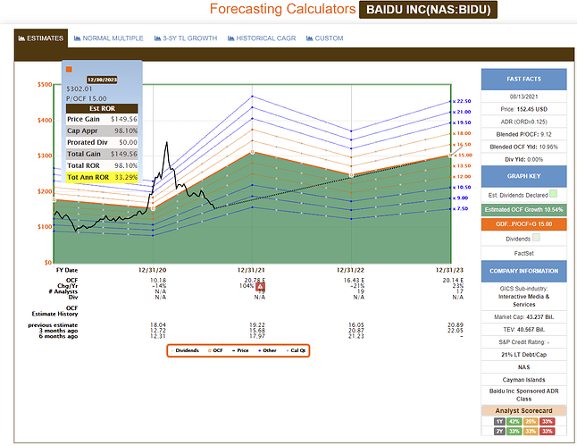Screen dimensions: 577x446
Task: Click the 12/31/23 FY date label
Action: point(449,270)
